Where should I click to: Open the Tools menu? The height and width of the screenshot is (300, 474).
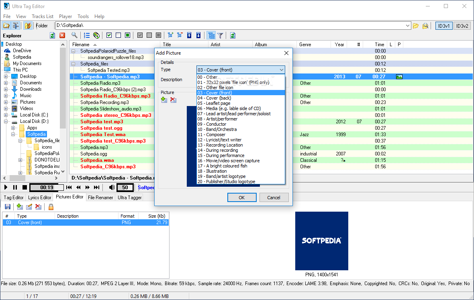[83, 16]
